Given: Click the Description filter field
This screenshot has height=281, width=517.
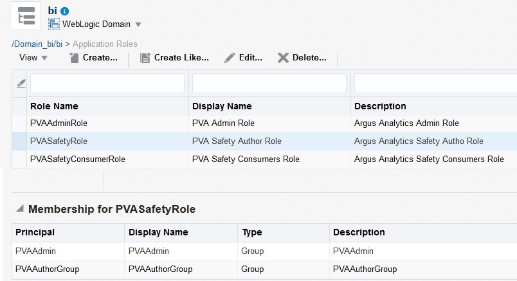Looking at the screenshot, I should point(435,83).
